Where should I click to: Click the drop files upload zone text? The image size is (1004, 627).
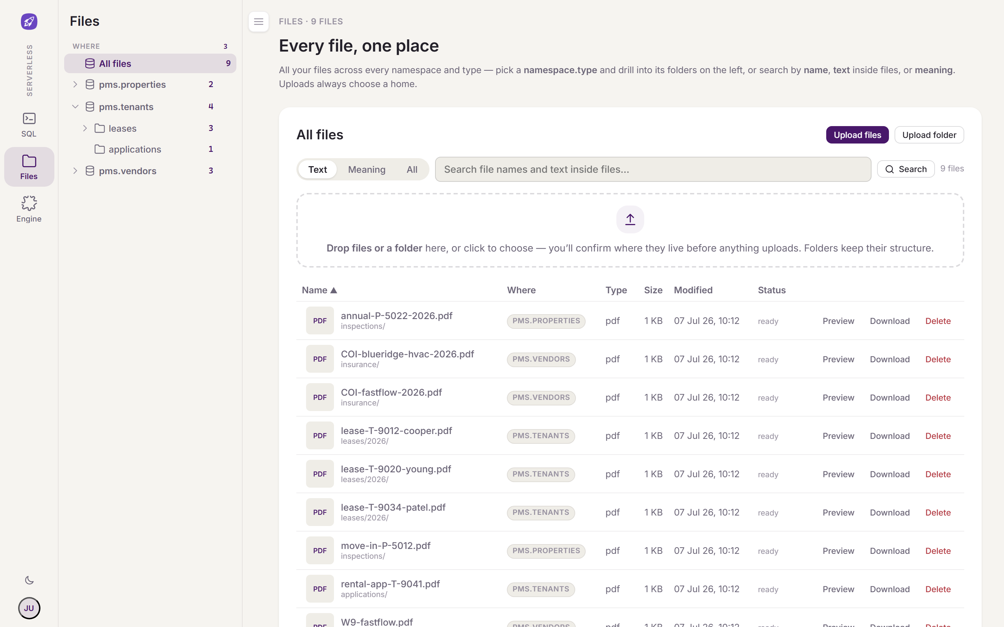[630, 248]
